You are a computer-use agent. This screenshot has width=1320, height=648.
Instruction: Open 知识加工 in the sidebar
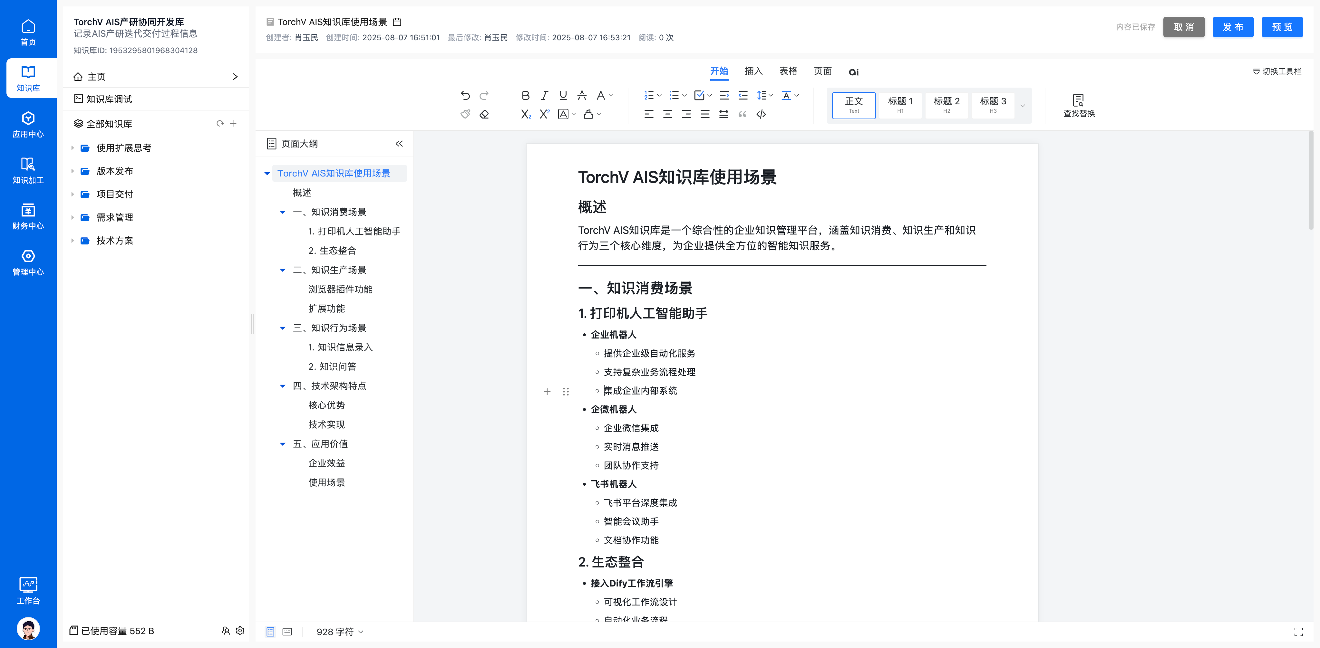click(x=28, y=171)
